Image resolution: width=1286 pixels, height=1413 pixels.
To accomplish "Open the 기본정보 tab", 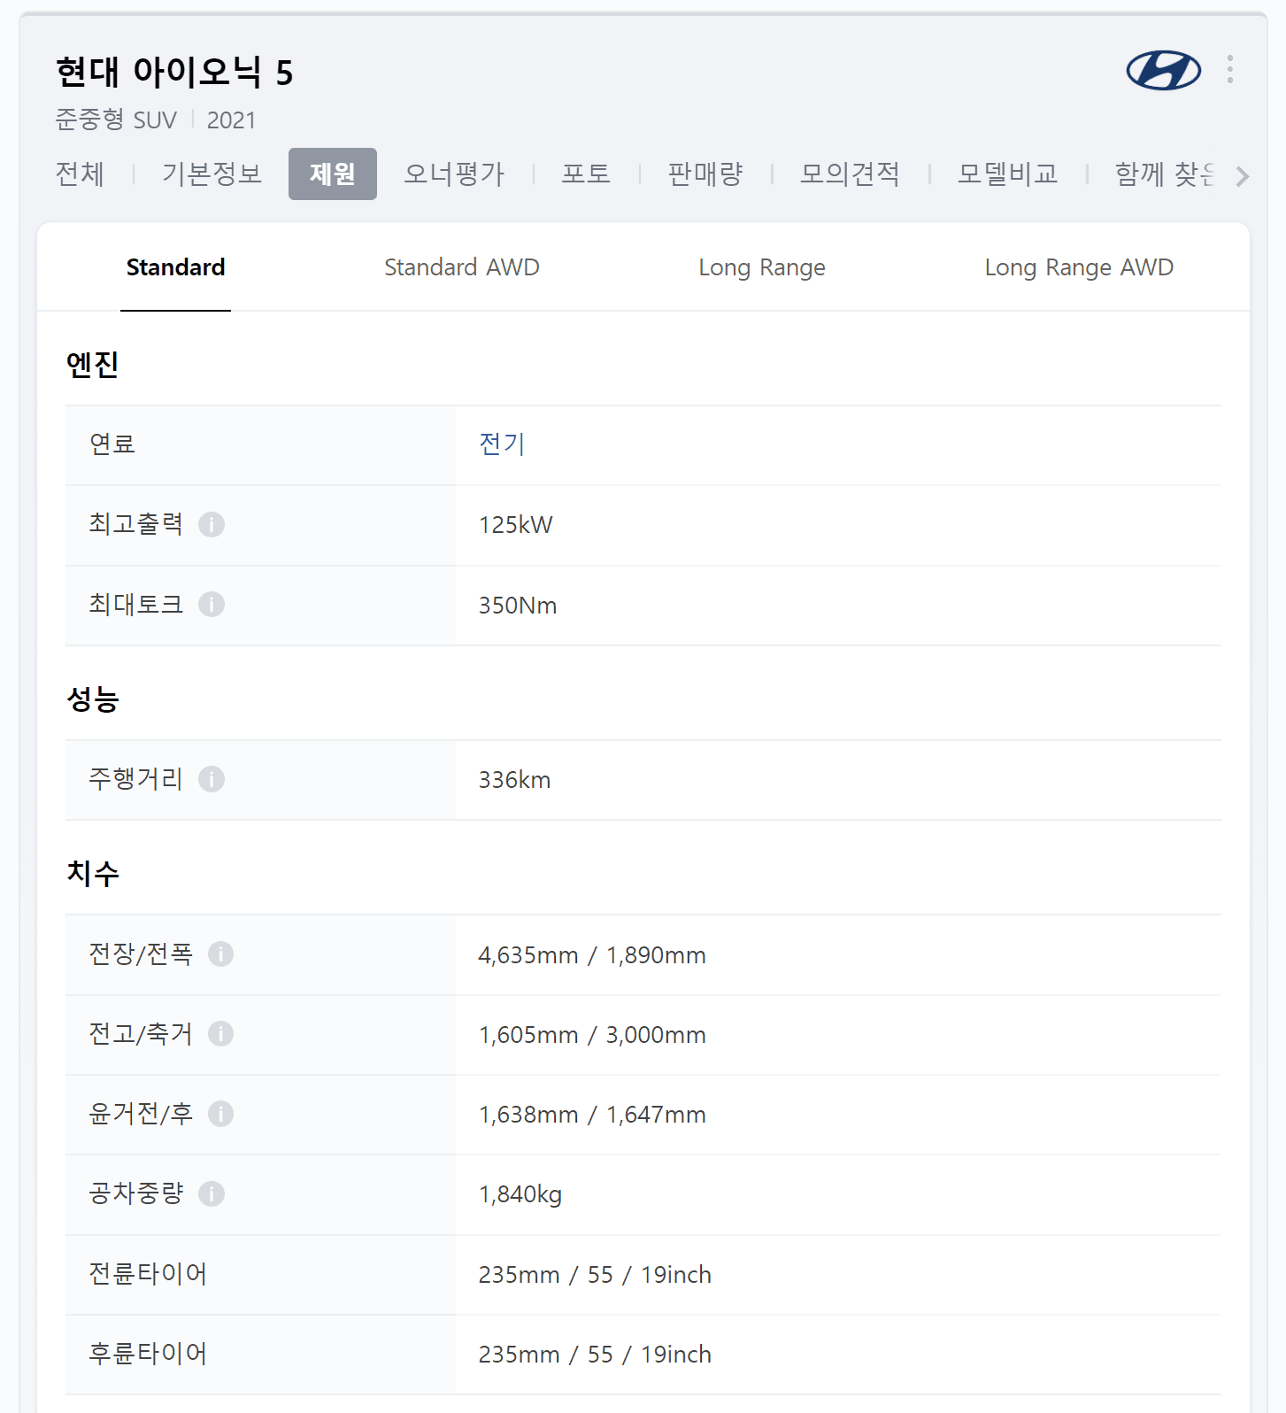I will [x=212, y=174].
